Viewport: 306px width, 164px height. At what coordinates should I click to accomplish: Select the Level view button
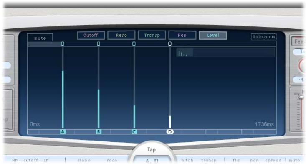coord(213,36)
